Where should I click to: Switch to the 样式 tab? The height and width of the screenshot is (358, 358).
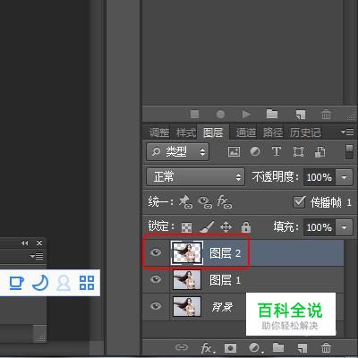186,132
